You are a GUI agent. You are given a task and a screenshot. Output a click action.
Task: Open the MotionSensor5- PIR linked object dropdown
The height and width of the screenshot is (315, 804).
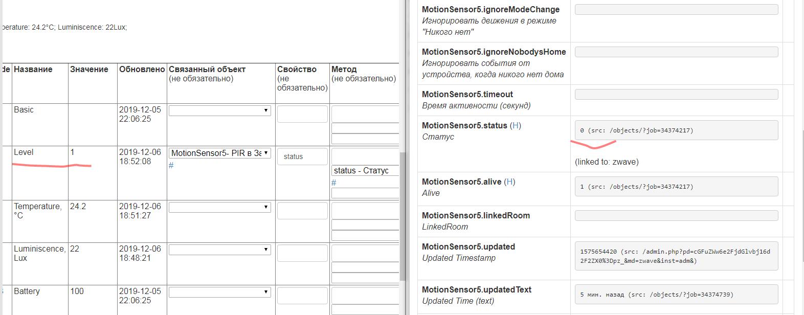[219, 153]
